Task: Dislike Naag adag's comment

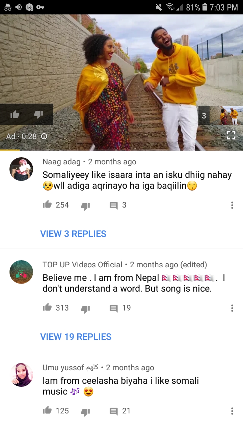Action: coord(85,206)
